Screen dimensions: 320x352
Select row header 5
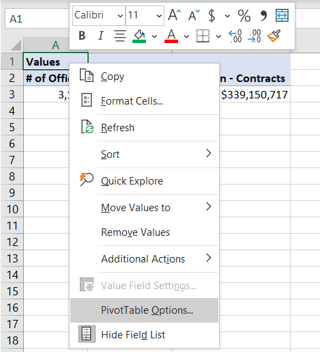[x=12, y=127]
